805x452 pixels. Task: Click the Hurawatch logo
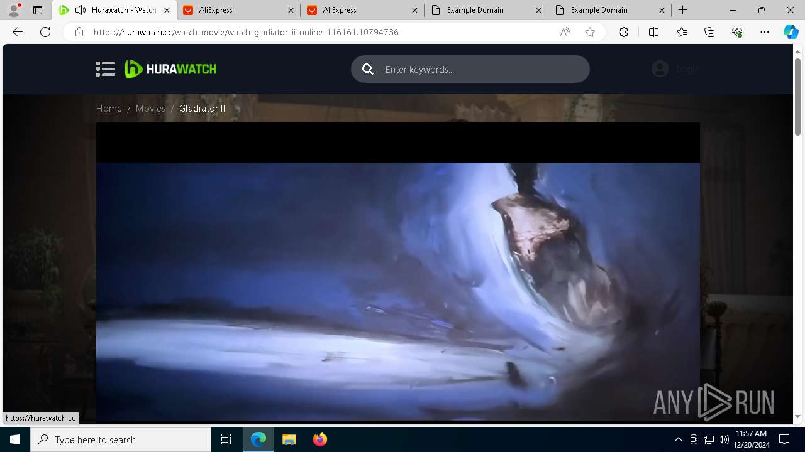coord(170,69)
